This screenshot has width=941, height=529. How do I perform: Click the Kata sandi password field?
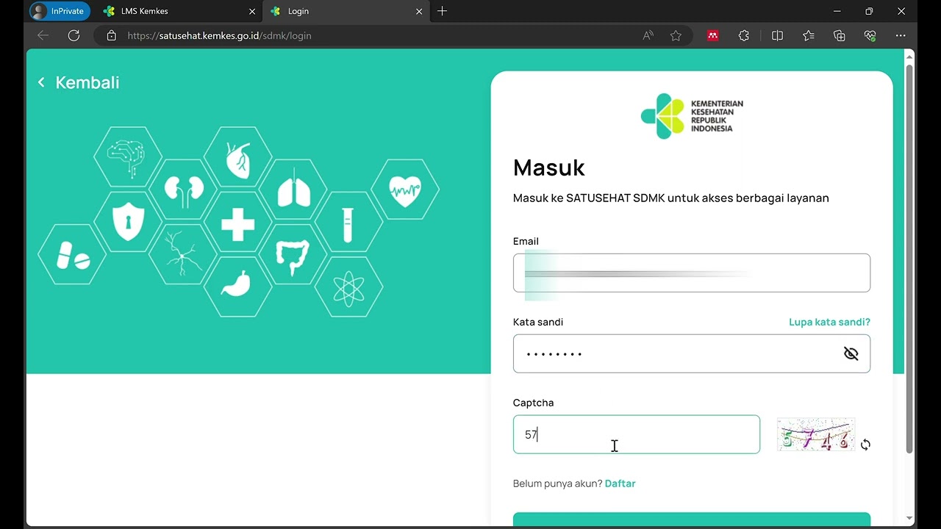pos(691,353)
